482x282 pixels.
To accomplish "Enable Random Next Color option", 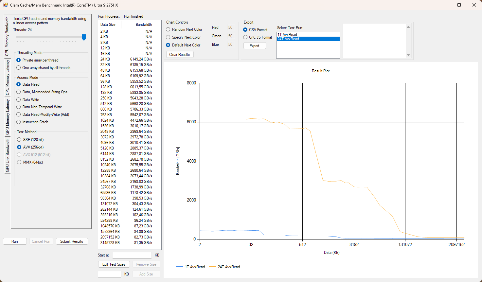I will pyautogui.click(x=168, y=29).
